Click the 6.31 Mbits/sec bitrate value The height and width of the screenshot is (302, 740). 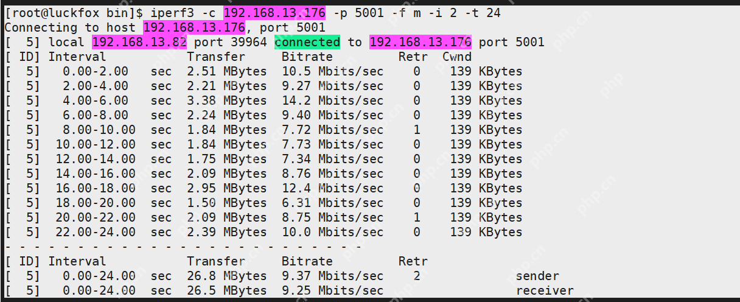[332, 203]
